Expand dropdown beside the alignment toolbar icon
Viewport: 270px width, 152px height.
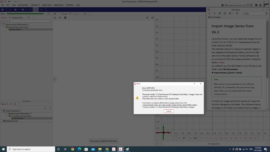tap(19, 10)
